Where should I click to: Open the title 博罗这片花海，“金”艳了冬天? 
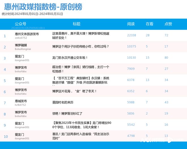[x=75, y=91]
